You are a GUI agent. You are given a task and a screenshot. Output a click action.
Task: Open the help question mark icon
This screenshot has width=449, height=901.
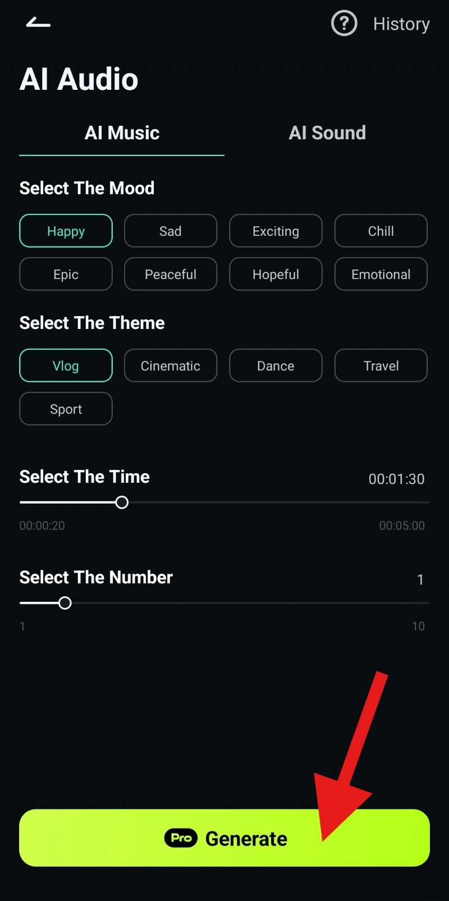344,24
